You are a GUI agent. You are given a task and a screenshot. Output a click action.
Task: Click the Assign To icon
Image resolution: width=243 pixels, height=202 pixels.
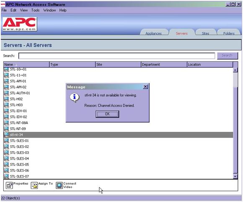point(34,185)
